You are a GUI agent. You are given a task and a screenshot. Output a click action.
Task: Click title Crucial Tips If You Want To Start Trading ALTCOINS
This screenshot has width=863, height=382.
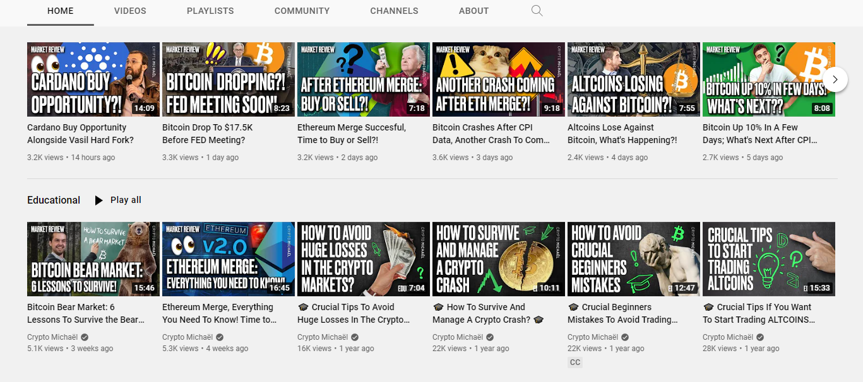pos(759,313)
